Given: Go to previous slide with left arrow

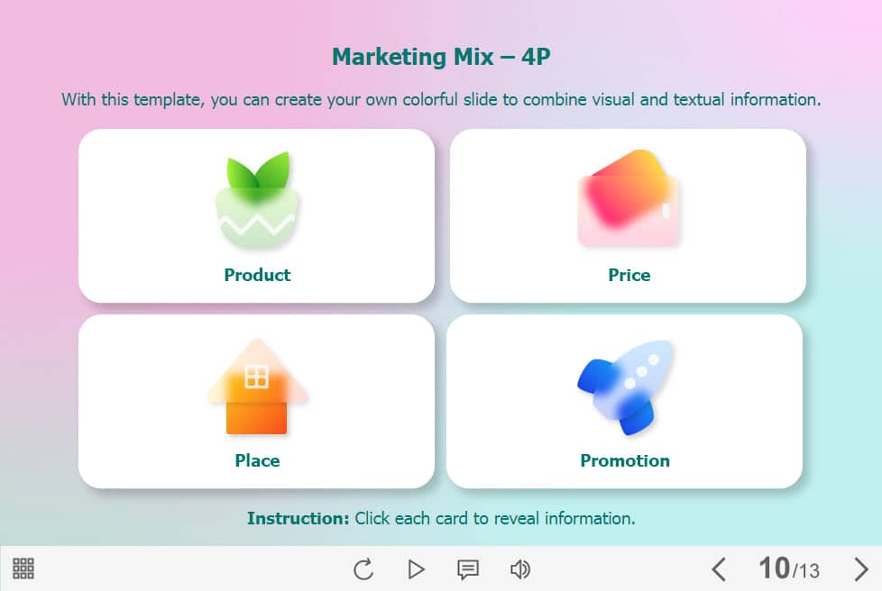Looking at the screenshot, I should pyautogui.click(x=719, y=569).
